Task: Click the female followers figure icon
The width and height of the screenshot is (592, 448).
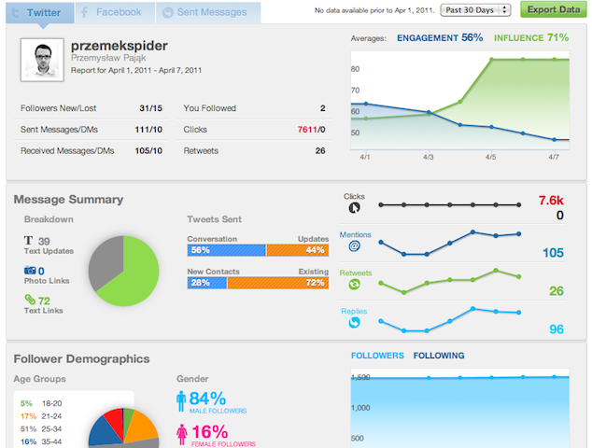Action: [182, 434]
